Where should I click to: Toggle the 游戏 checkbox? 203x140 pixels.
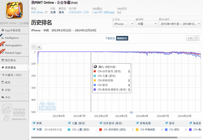point(167,123)
